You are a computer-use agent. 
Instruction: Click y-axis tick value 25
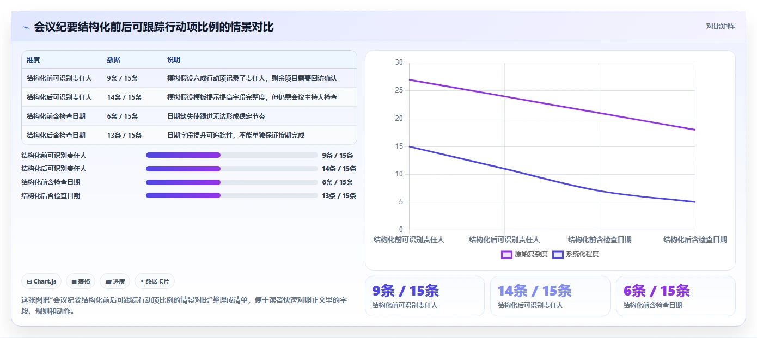pyautogui.click(x=399, y=90)
